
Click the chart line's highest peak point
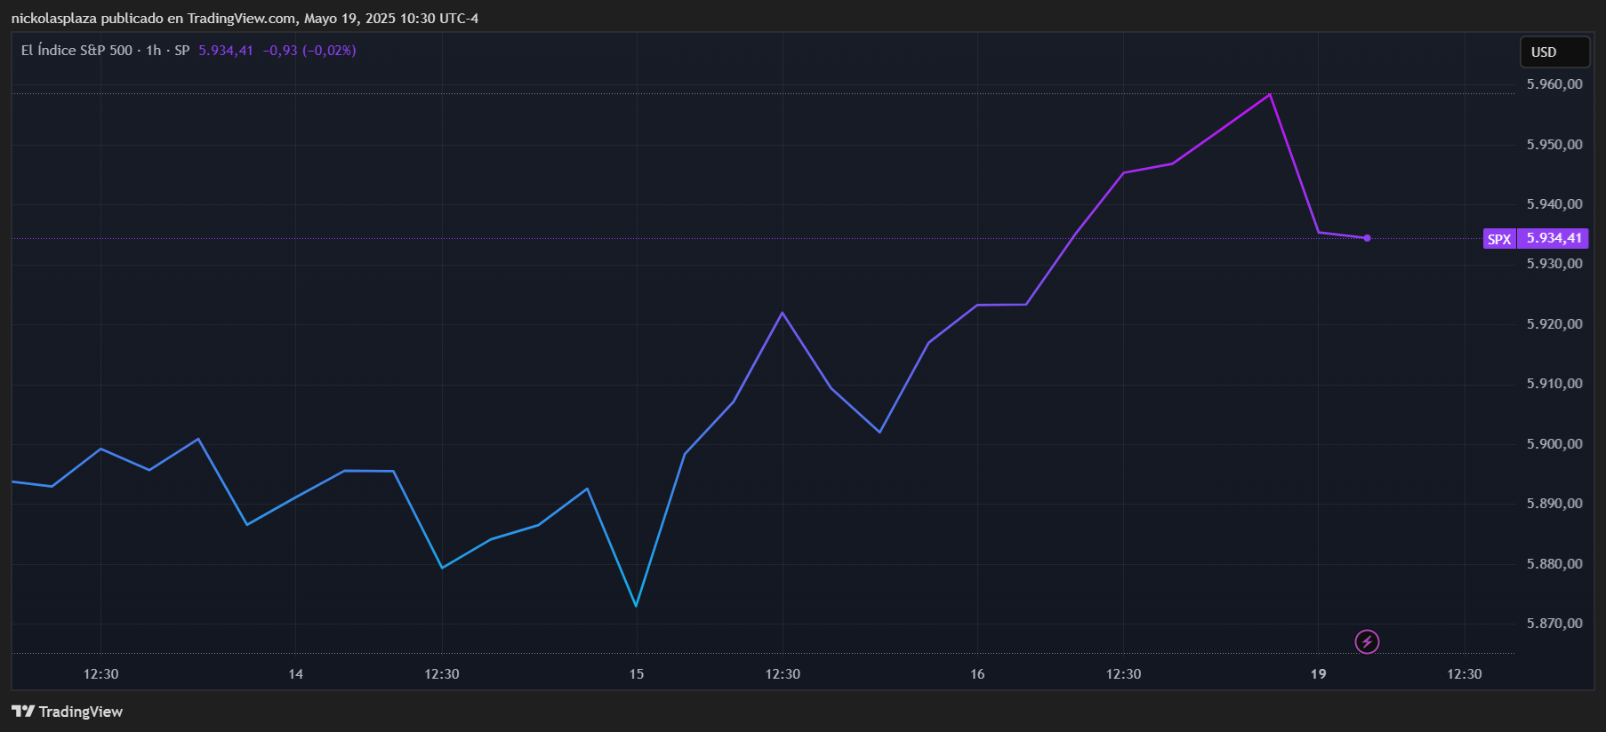coord(1269,94)
